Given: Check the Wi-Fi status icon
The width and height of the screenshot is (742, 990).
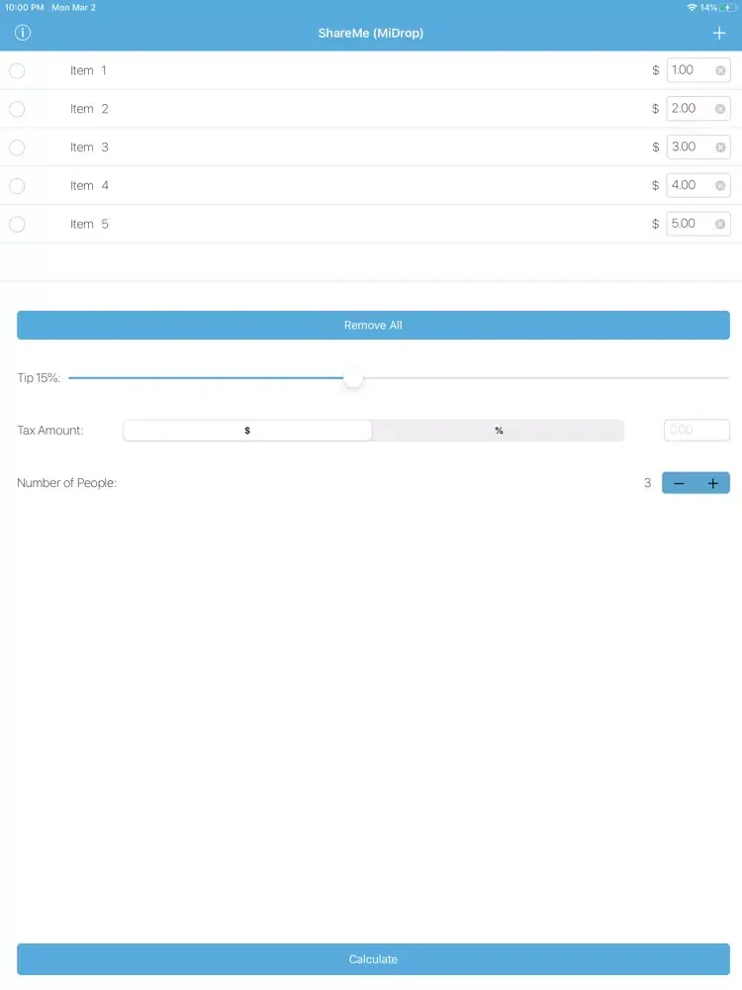Looking at the screenshot, I should (692, 8).
